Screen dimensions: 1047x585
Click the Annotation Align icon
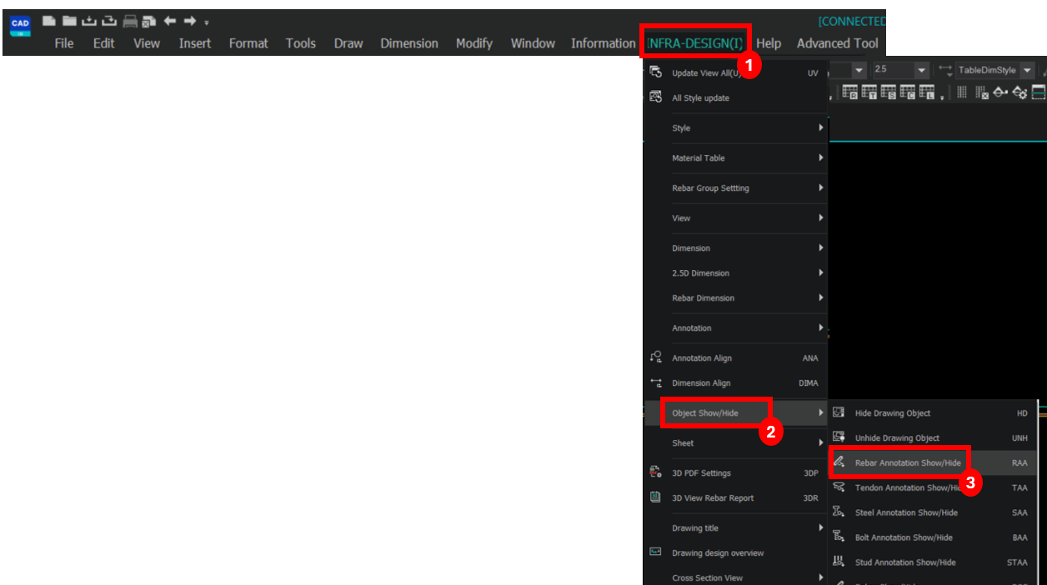pyautogui.click(x=656, y=357)
